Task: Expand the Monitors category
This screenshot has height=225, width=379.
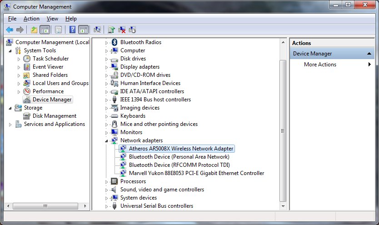Action: coord(106,133)
